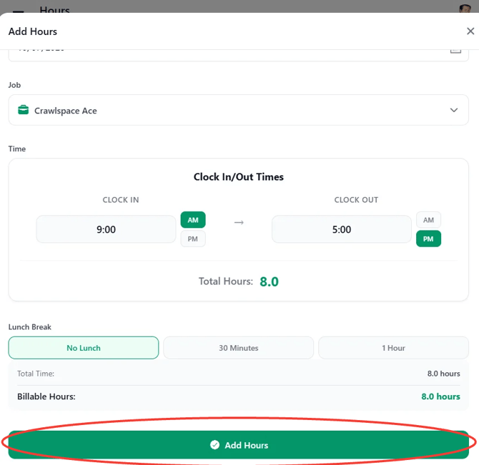Click the 5:00 clock out time field
The width and height of the screenshot is (479, 465).
click(342, 229)
